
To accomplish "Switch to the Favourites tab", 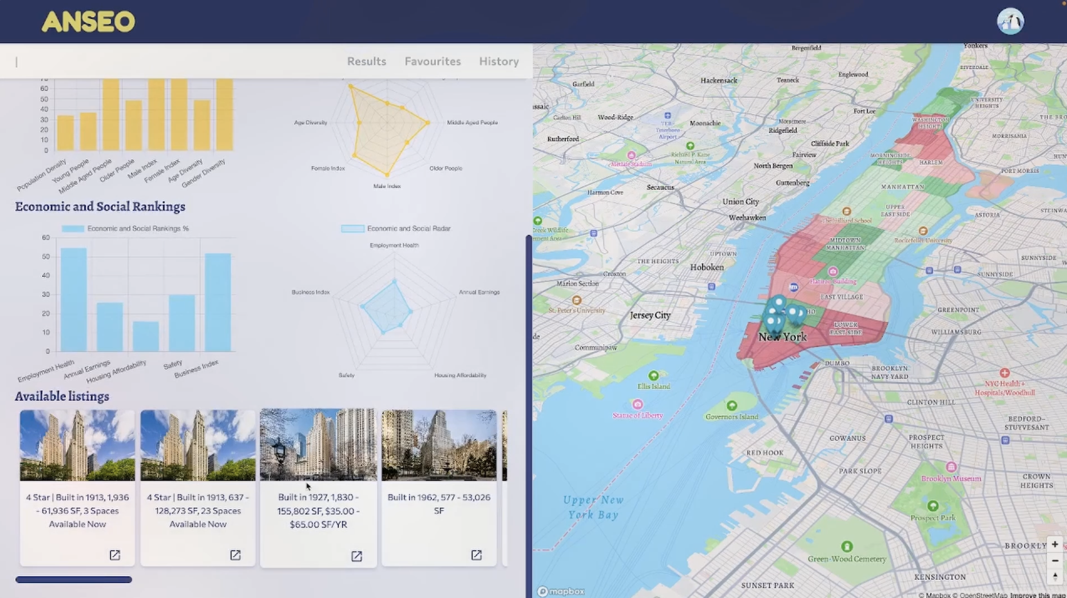I will (x=433, y=61).
